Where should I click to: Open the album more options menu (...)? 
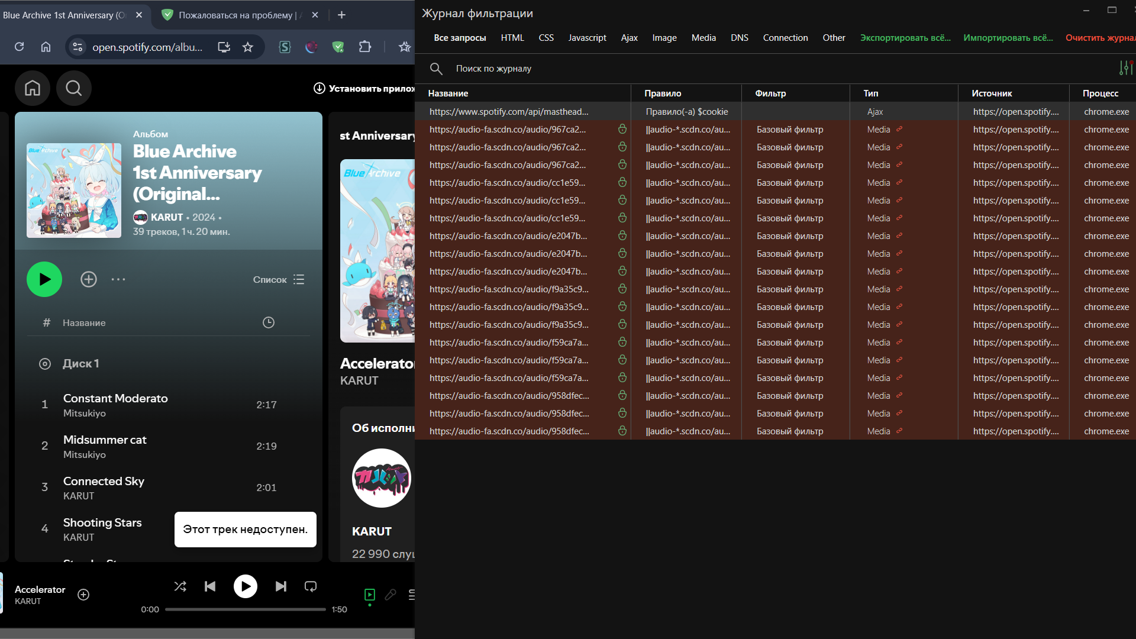[x=118, y=279]
